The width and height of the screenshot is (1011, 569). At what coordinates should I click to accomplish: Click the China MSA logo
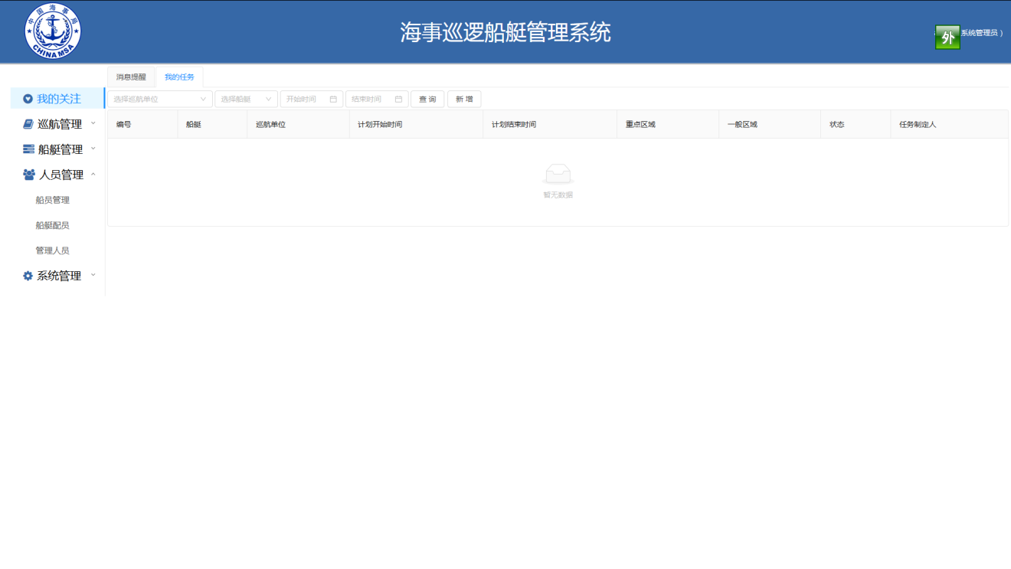click(52, 31)
